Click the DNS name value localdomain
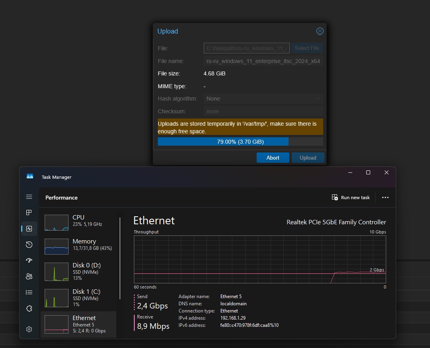Image resolution: width=430 pixels, height=348 pixels. [x=234, y=304]
